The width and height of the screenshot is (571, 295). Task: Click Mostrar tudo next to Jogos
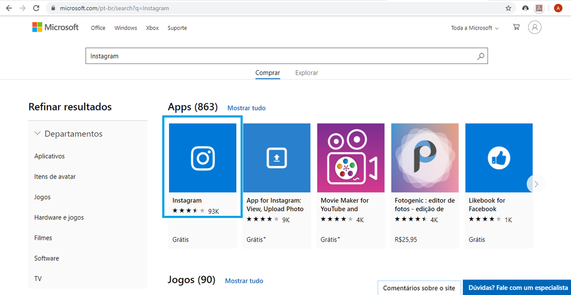point(244,281)
